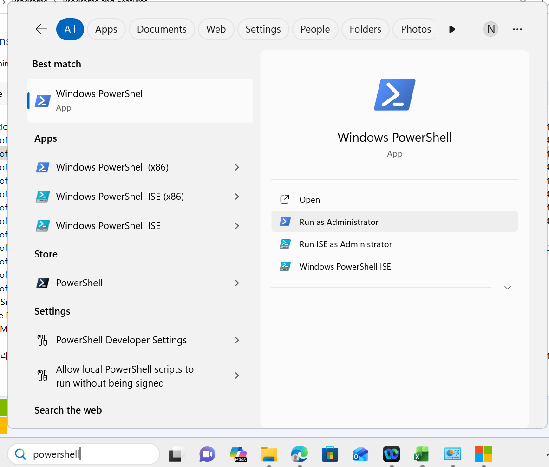Open Task View from the taskbar
This screenshot has height=467, width=549.
(x=176, y=454)
